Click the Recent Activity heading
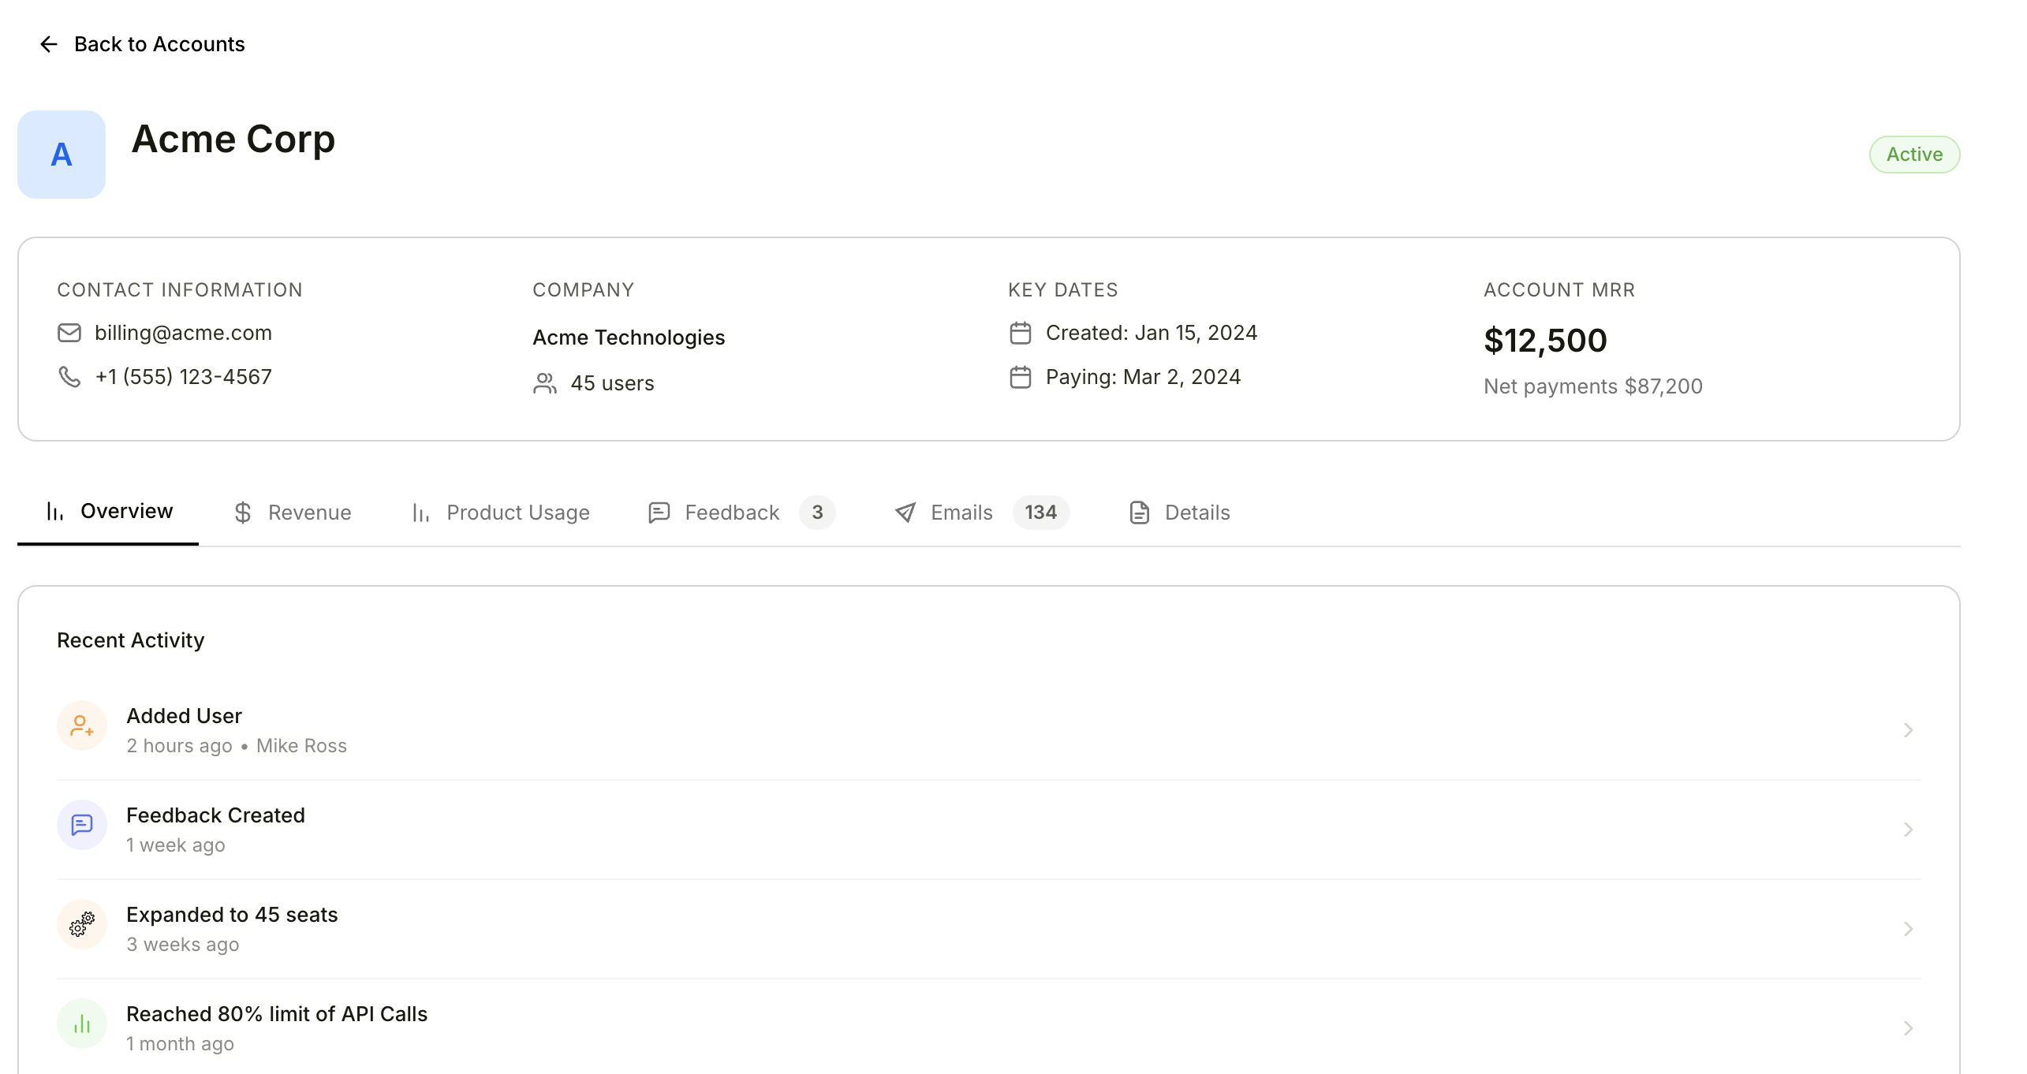This screenshot has height=1074, width=2027. [x=131, y=640]
